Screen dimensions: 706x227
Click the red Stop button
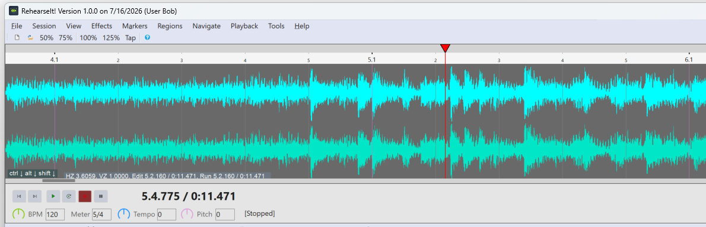[x=85, y=196]
